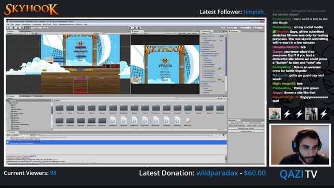Open the Window menu
Image resolution: width=334 pixels, height=188 pixels.
[79, 25]
